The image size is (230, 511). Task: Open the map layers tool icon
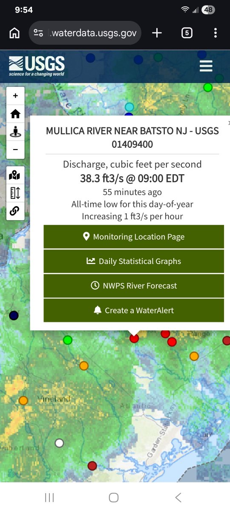15,175
